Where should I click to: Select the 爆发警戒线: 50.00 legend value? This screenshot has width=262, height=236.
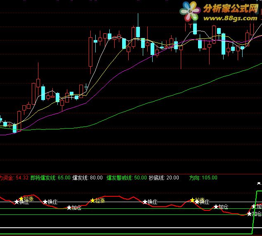pyautogui.click(x=127, y=178)
